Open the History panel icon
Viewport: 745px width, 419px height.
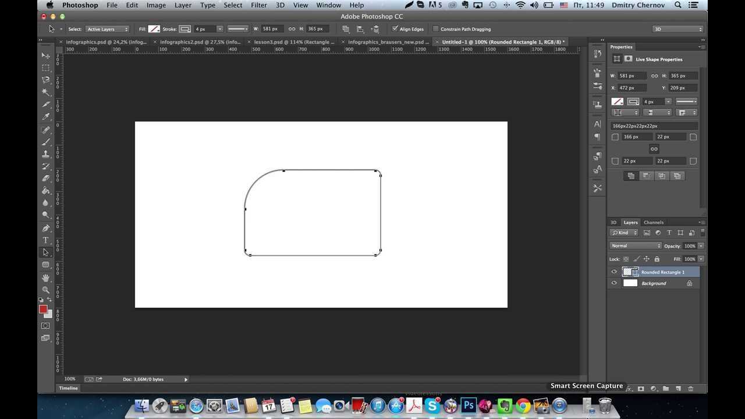point(598,54)
